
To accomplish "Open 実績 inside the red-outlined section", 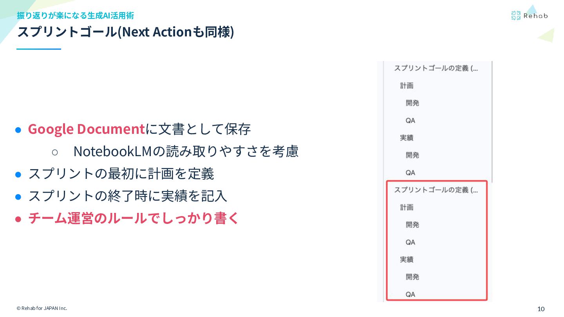I will coord(407,259).
